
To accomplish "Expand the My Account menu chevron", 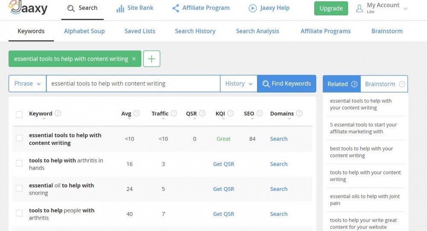I will click(x=405, y=9).
